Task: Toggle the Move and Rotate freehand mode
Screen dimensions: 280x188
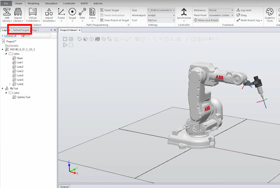Action: pos(206,21)
